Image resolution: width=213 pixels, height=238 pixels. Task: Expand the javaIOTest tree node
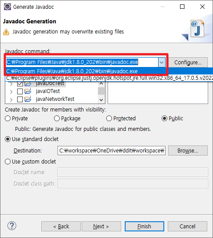pos(11,92)
